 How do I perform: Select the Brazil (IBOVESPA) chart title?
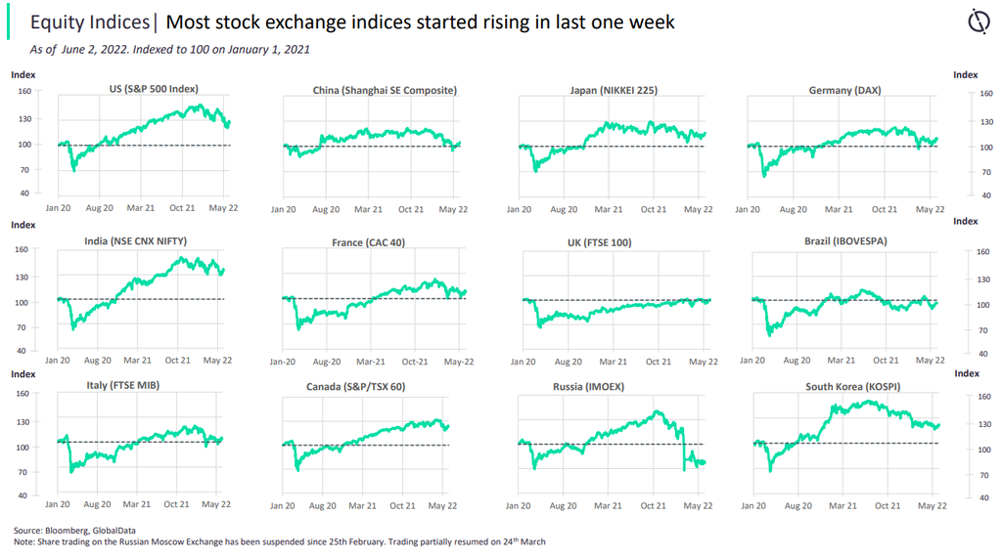pyautogui.click(x=846, y=241)
